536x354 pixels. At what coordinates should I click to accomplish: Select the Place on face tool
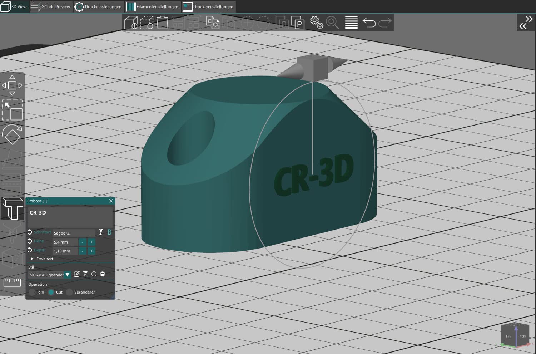coord(12,159)
